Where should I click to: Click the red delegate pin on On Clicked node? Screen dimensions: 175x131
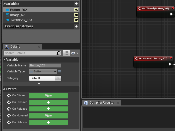tap(173, 8)
